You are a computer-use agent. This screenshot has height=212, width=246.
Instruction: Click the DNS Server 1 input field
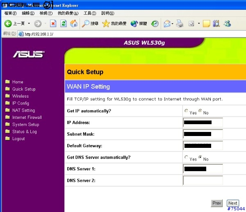(x=203, y=169)
